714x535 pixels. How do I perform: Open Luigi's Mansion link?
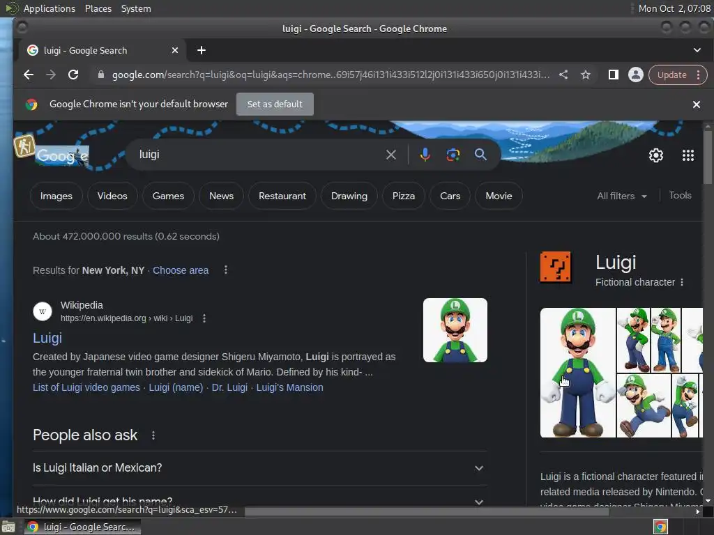click(289, 387)
